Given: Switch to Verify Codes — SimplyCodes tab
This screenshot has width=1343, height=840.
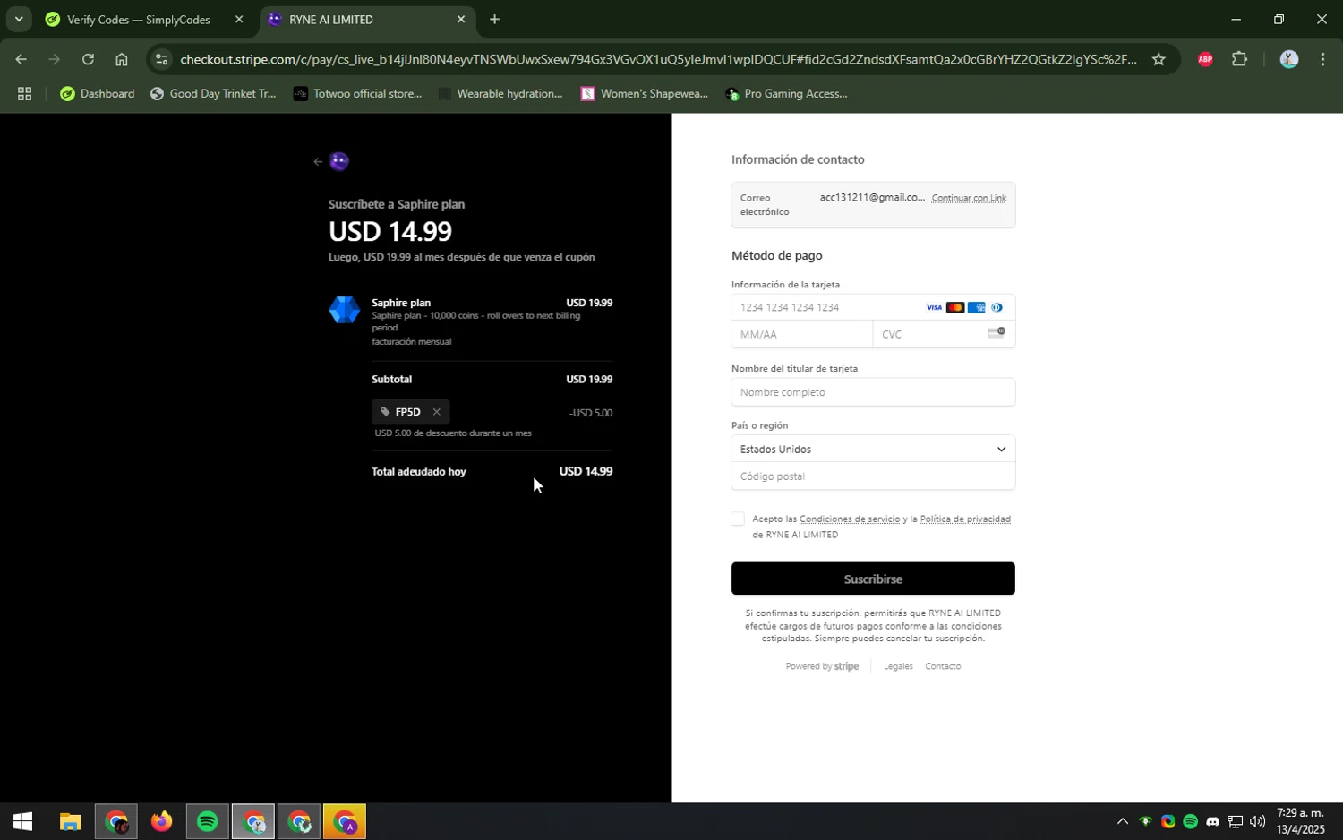Looking at the screenshot, I should 139,20.
